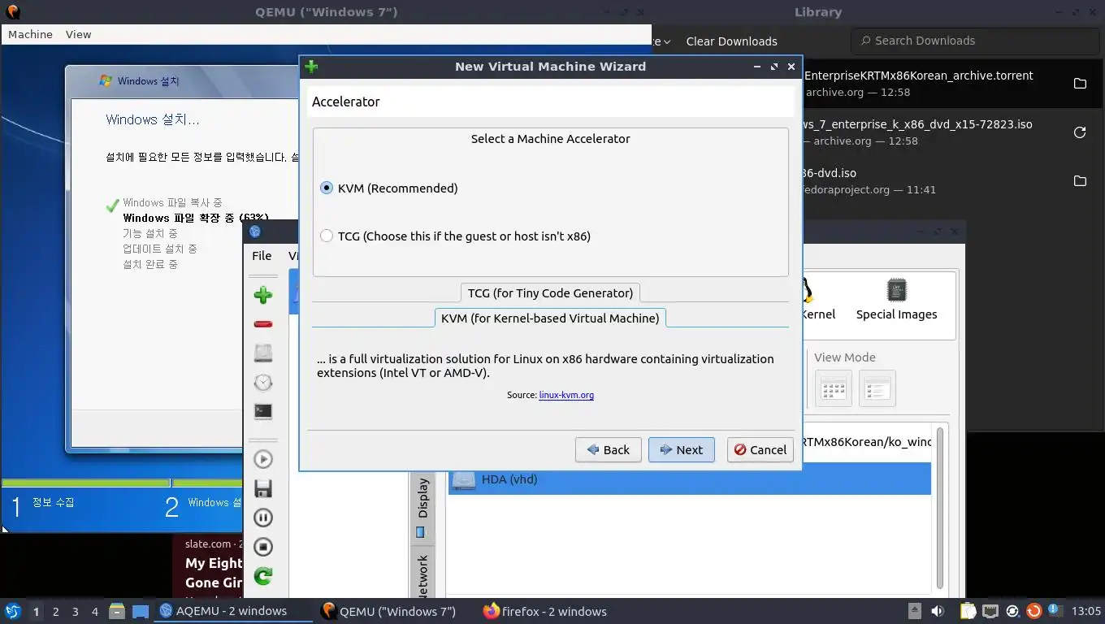Switch to workspace 4
Image resolution: width=1105 pixels, height=624 pixels.
click(95, 612)
